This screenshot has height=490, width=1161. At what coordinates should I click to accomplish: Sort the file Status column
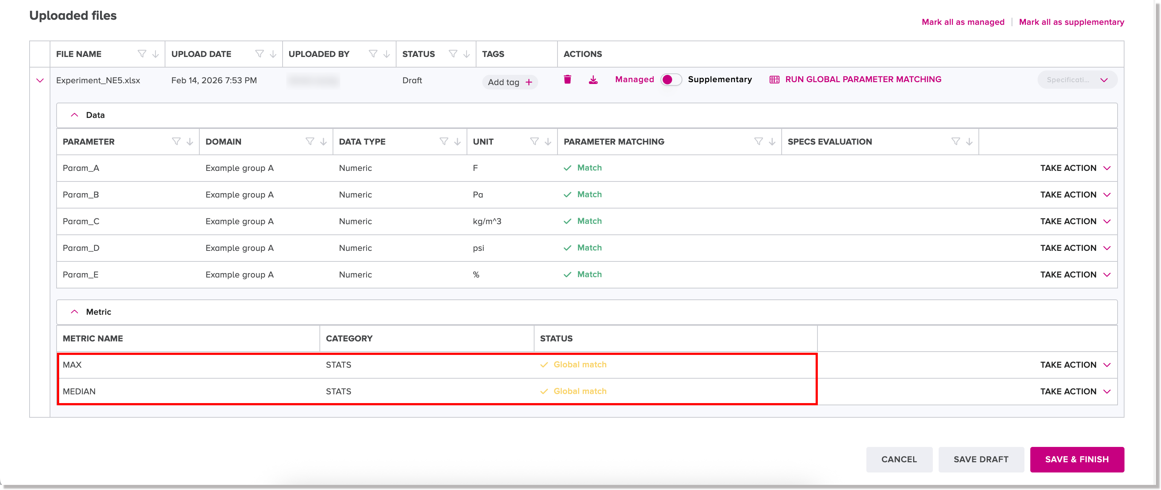click(x=467, y=54)
